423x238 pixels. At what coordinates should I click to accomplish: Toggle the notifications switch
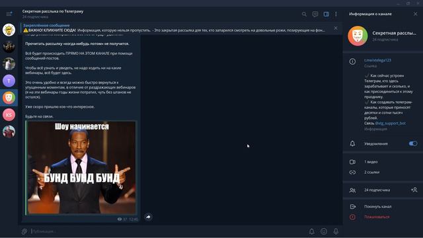pyautogui.click(x=412, y=143)
